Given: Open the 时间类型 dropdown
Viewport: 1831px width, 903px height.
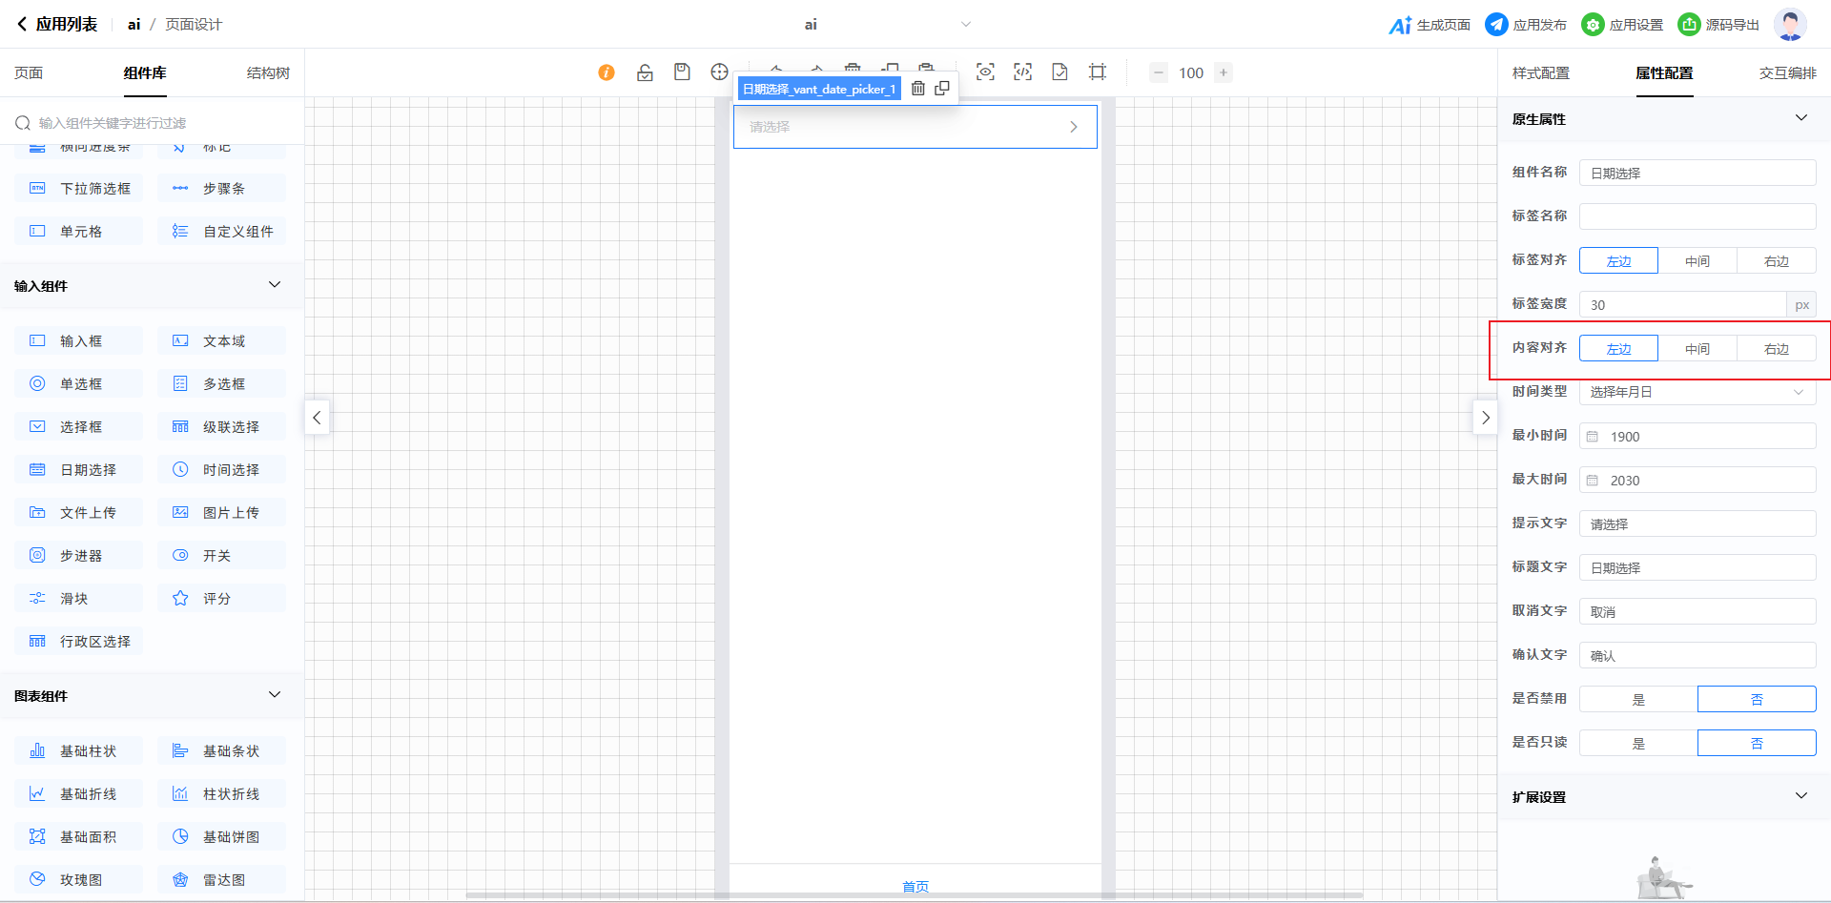Looking at the screenshot, I should point(1697,392).
